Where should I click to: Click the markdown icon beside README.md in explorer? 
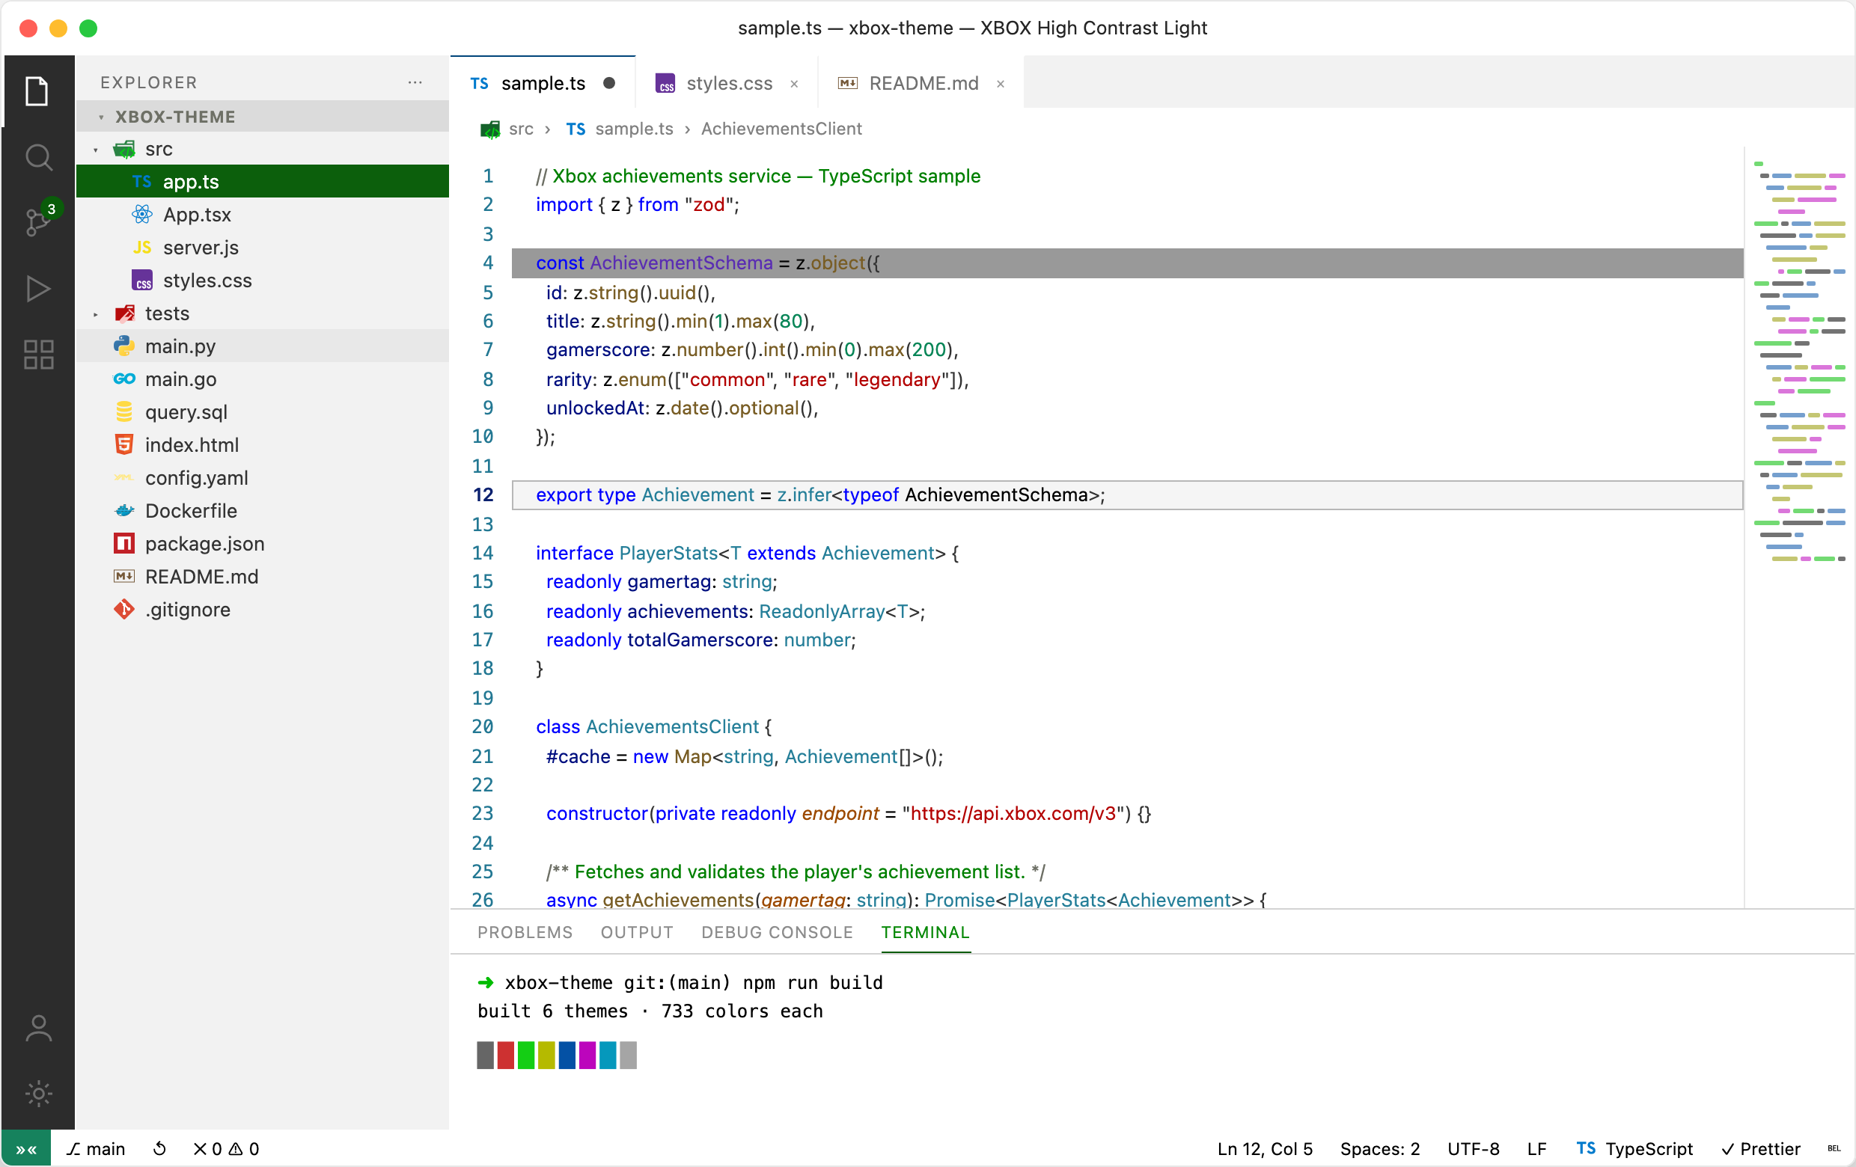[x=124, y=576]
